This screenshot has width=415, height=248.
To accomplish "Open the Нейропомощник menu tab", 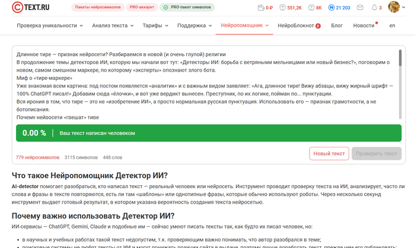I will coord(244,25).
